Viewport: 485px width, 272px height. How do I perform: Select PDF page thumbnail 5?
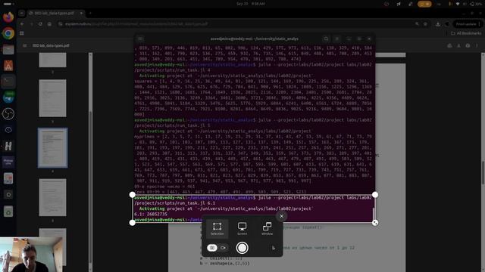[x=52, y=197]
